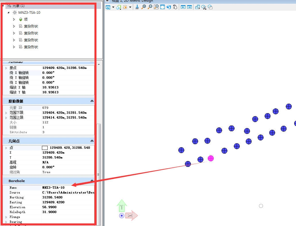Select the Zoom Out tool

(150, 7)
